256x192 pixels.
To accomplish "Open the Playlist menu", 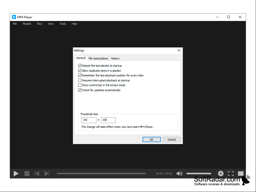I will pyautogui.click(x=27, y=24).
